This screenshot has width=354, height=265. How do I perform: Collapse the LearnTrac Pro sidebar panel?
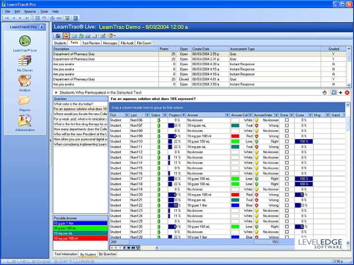[x=41, y=27]
